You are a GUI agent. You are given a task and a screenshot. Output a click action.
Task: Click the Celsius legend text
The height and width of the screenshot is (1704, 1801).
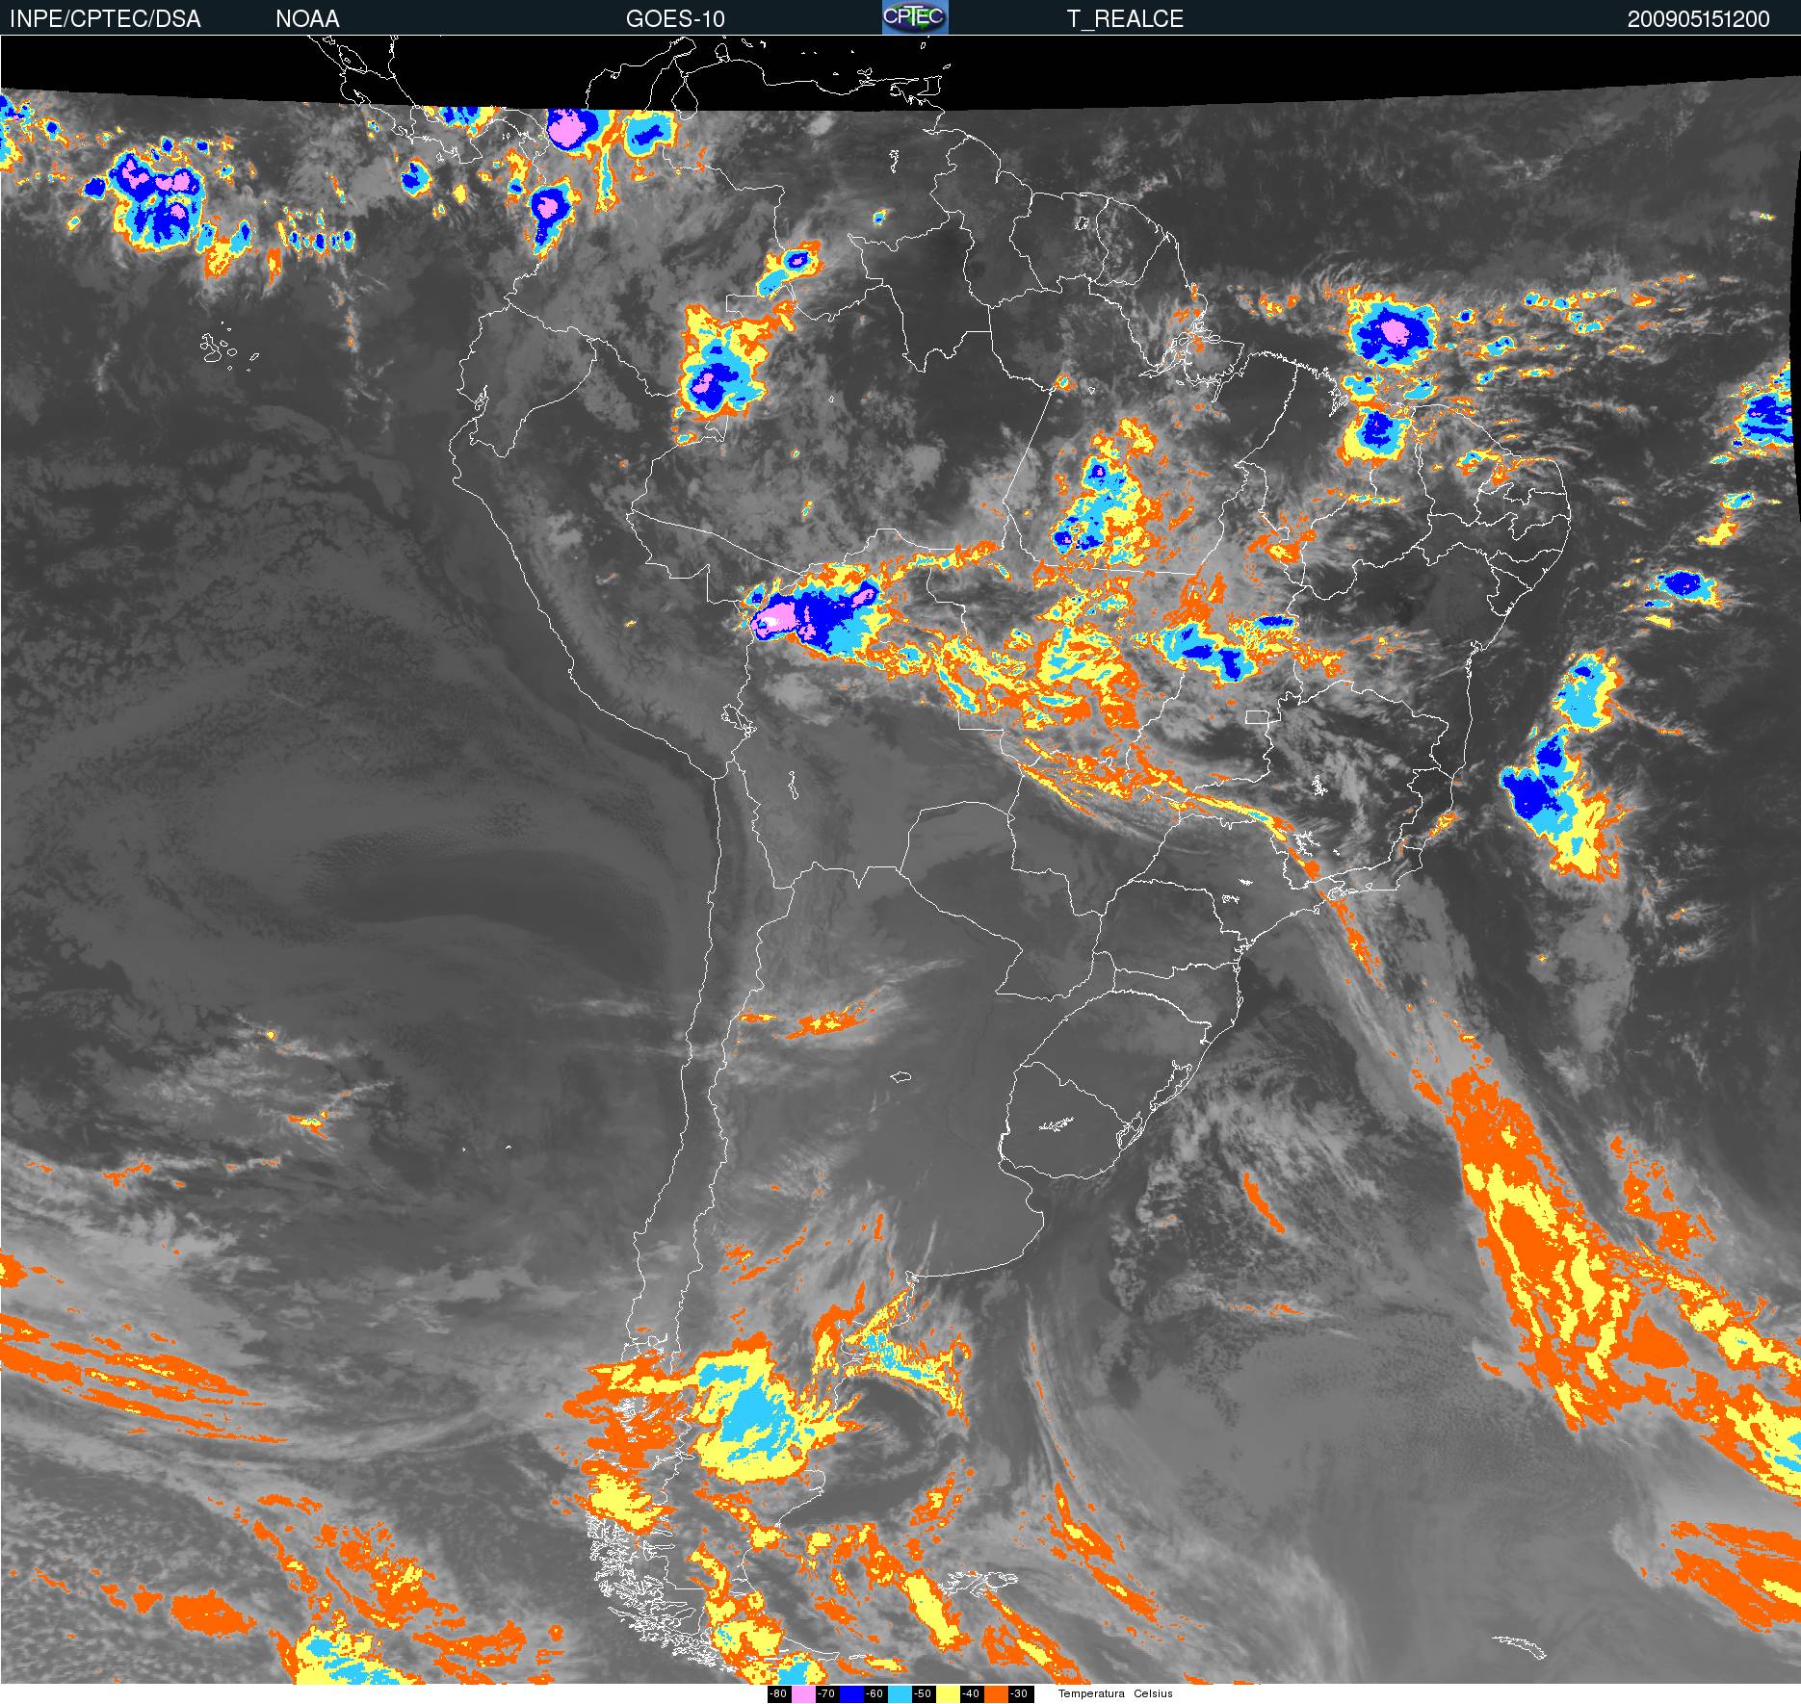coord(1153,1694)
